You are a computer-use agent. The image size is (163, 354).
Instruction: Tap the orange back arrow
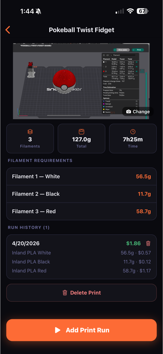point(8,30)
